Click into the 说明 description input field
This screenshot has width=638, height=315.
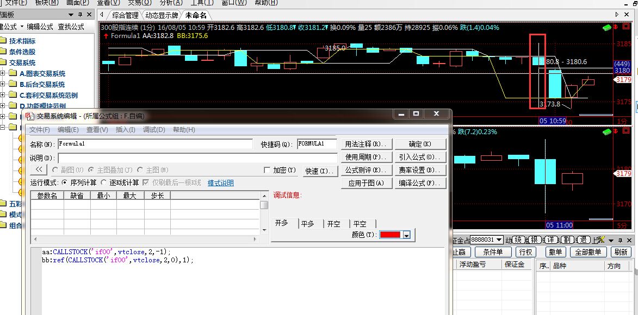coord(197,157)
